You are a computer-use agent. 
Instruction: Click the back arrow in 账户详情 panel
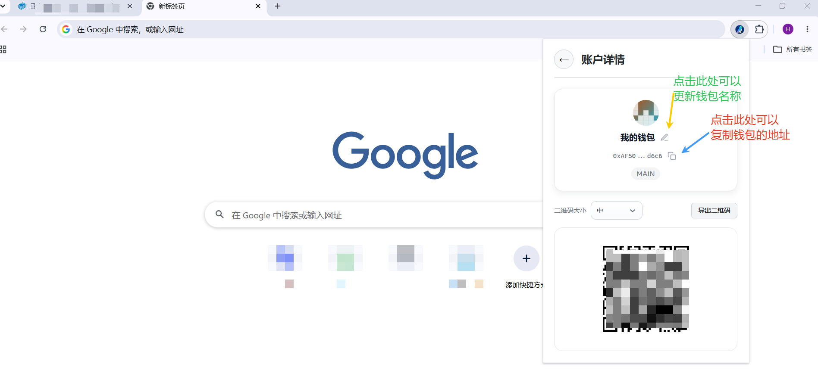pos(564,59)
